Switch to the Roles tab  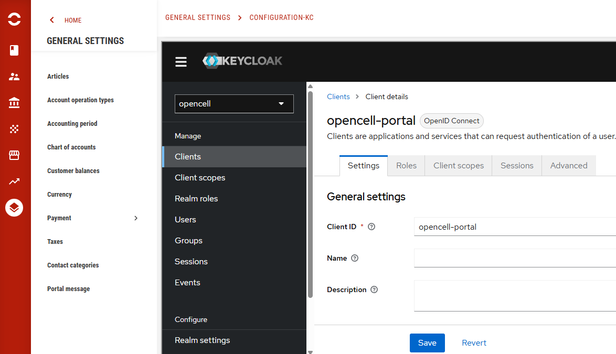coord(406,166)
